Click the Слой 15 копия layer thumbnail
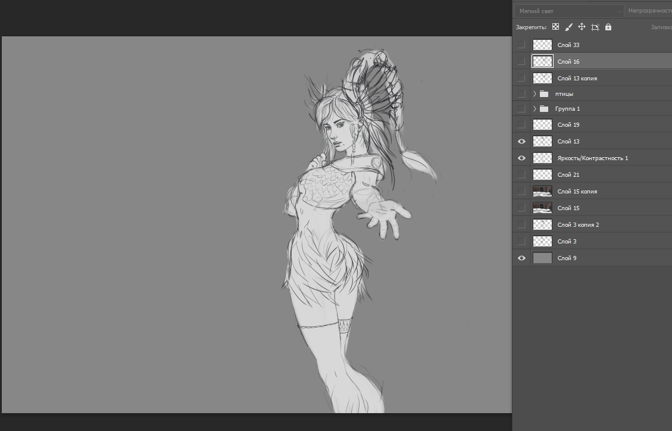 (542, 192)
